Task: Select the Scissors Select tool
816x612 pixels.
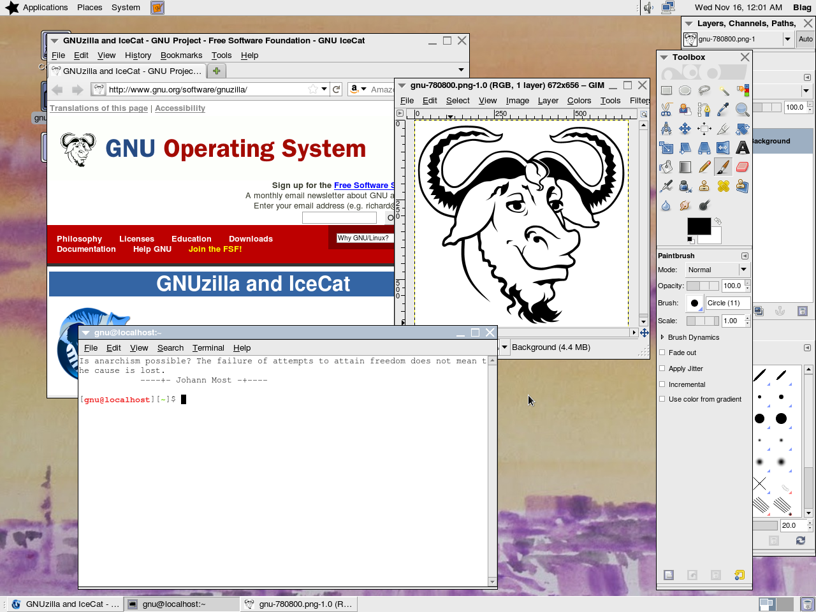Action: pyautogui.click(x=666, y=110)
